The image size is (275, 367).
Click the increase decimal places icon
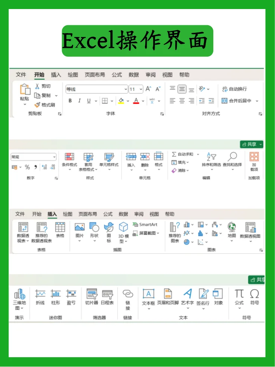click(x=44, y=167)
